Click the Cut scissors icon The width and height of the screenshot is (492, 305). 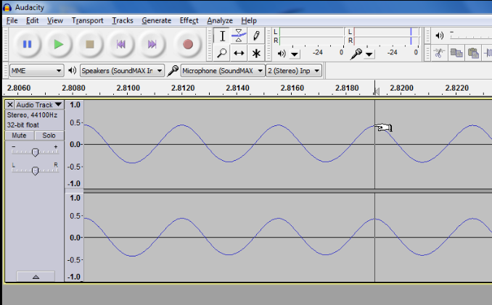439,53
